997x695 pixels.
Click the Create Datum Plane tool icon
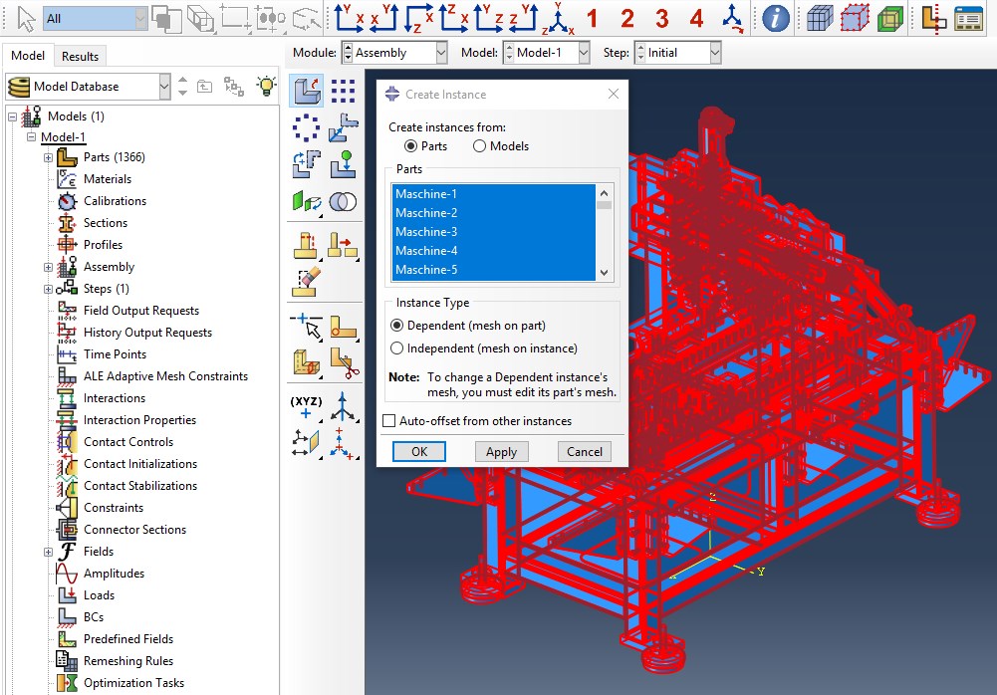307,443
